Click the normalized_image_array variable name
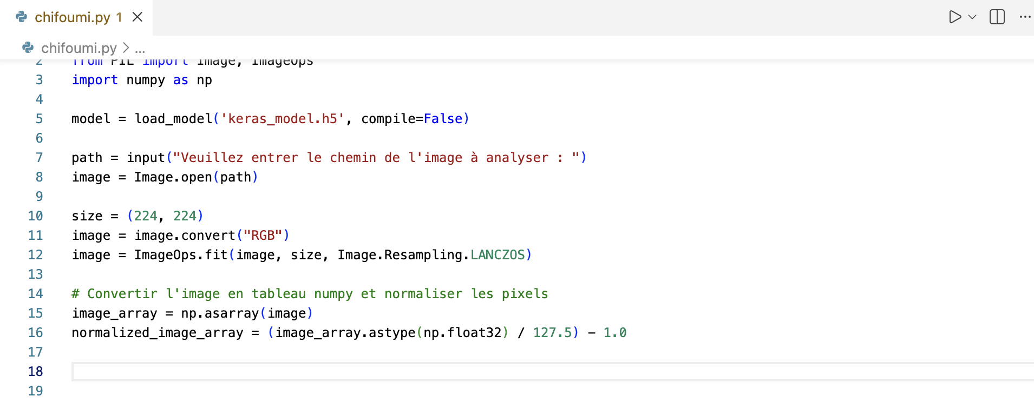Viewport: 1034px width, 403px height. [x=158, y=333]
